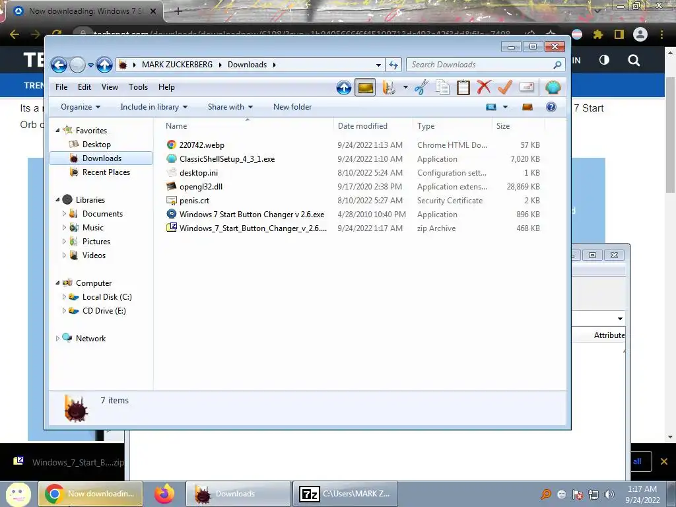Click the Action Center flag tray icon
This screenshot has width=676, height=507.
(577, 494)
